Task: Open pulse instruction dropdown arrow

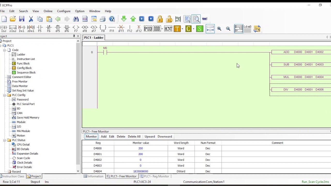Action: pos(162,29)
